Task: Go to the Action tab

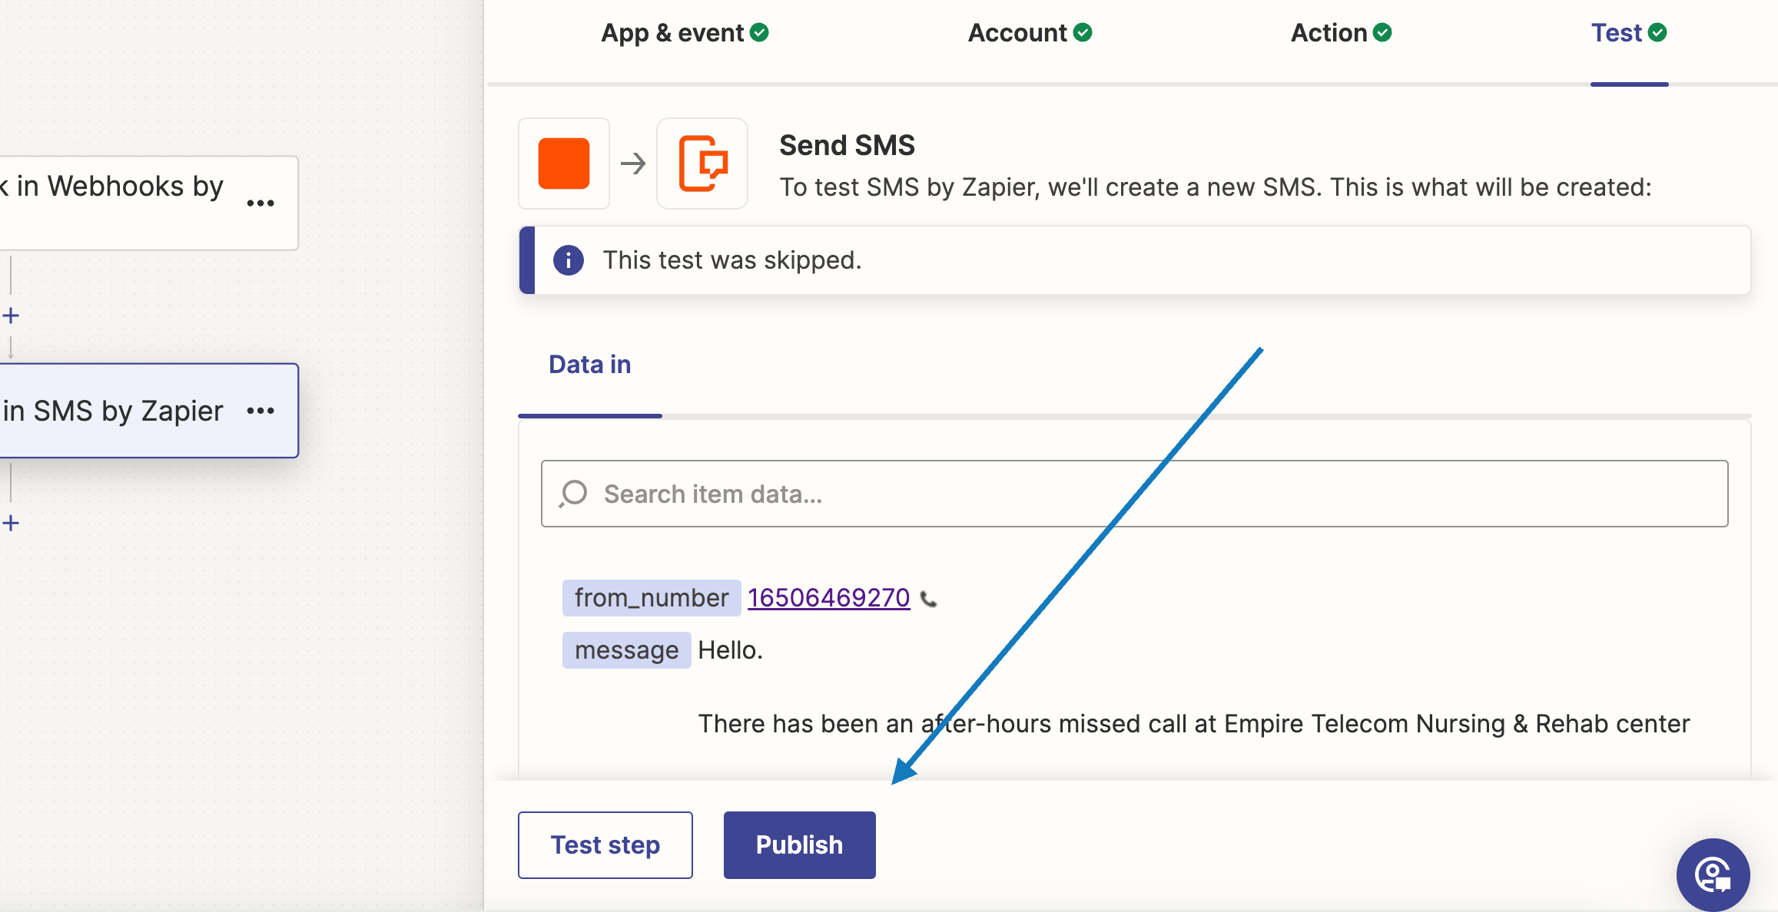Action: (1341, 33)
